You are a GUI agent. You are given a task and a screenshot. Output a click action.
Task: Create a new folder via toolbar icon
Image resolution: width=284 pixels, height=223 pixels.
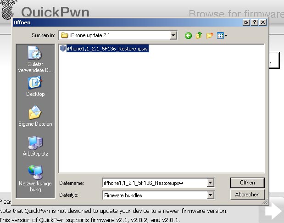click(x=210, y=35)
